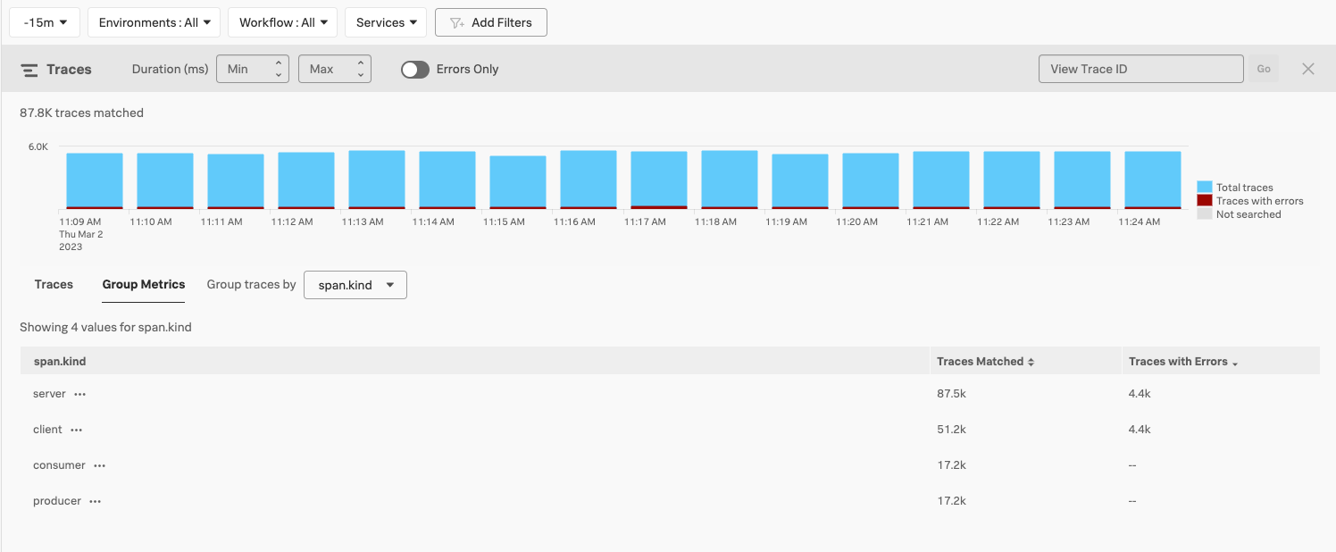
Task: Switch to the Traces tab
Action: tap(54, 284)
